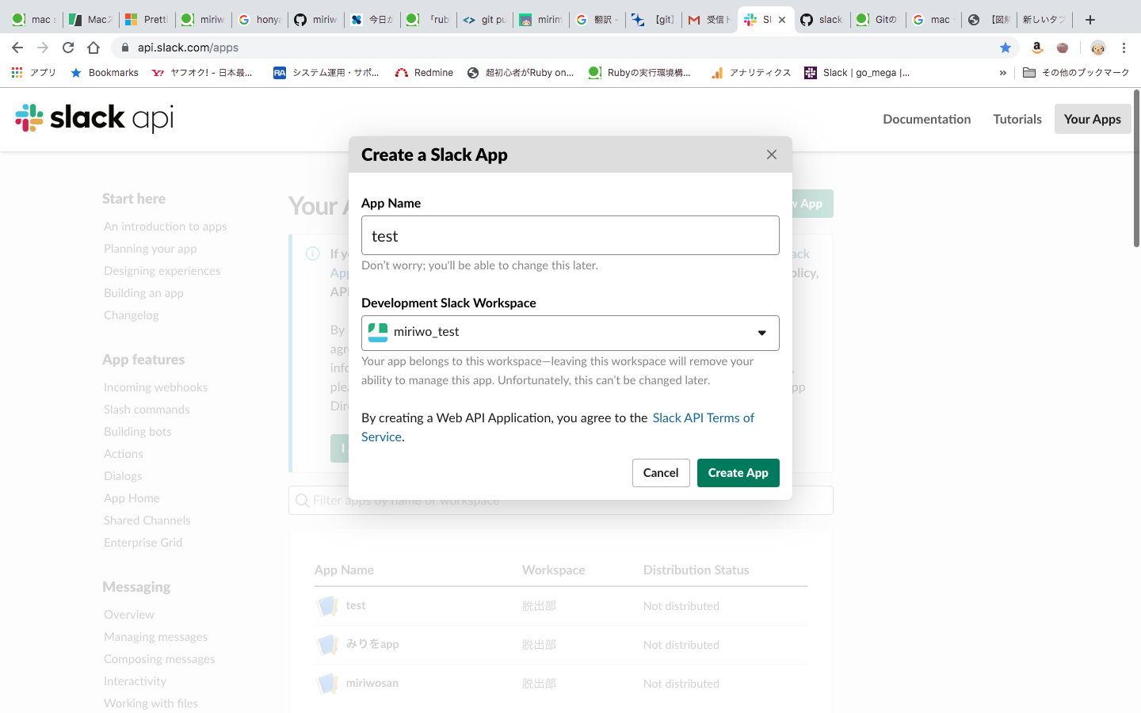Open the other bookmarks folder
The width and height of the screenshot is (1141, 713).
(1076, 72)
